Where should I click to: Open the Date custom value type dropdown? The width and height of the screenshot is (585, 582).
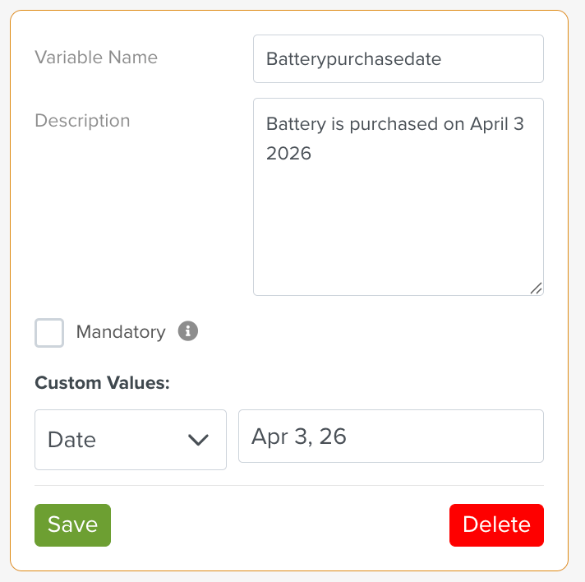[x=131, y=440]
